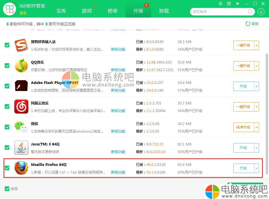Click the skin pattern icon in title bar
Image resolution: width=269 pixels, height=199 pixels.
tap(229, 4)
